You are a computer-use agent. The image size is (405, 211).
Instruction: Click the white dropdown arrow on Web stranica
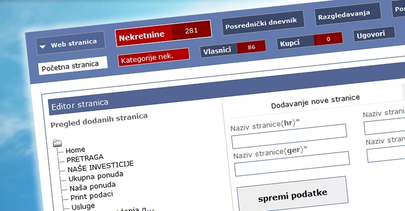click(43, 47)
